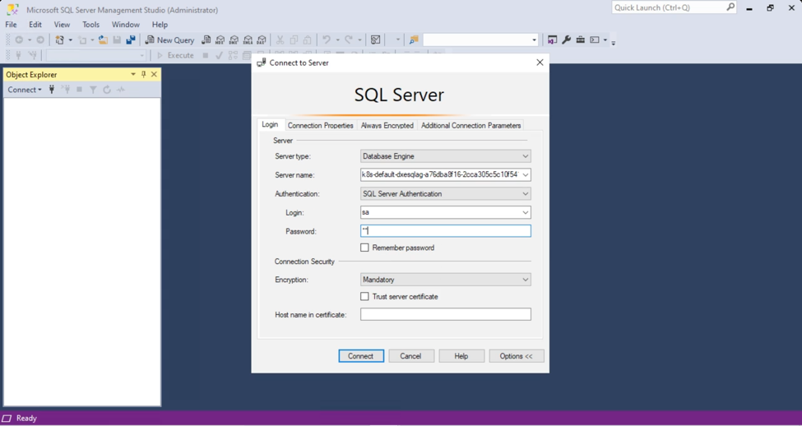Click the Refresh icon in Object Explorer

point(107,90)
